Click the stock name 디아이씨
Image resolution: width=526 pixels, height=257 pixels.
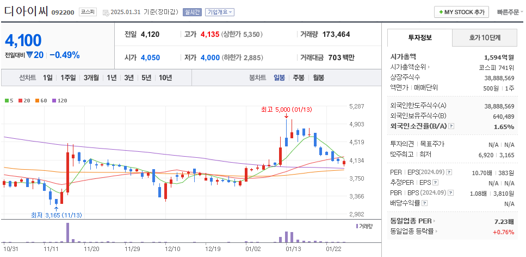coord(26,11)
